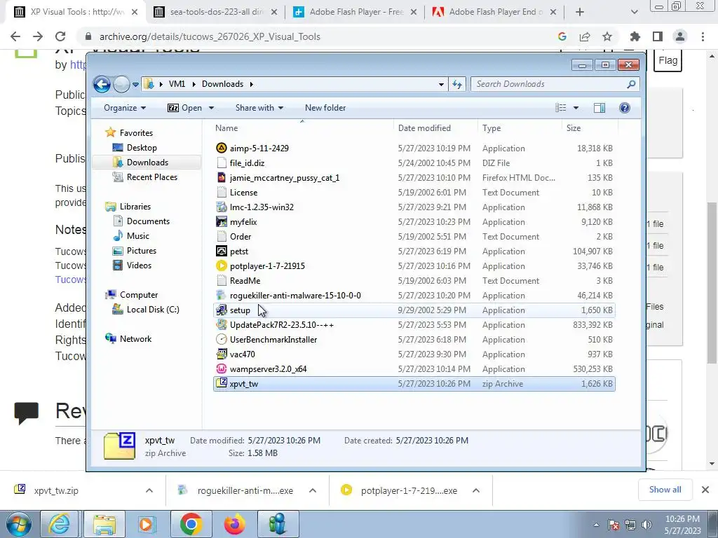
Task: Click the search magnifier in Search Downloads
Action: [631, 84]
